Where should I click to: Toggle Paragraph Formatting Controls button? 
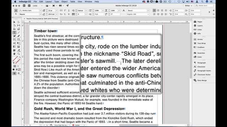click(x=16, y=14)
